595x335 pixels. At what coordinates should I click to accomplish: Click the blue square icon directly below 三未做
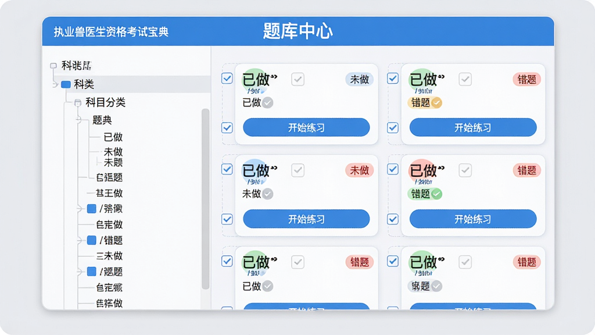click(x=91, y=271)
